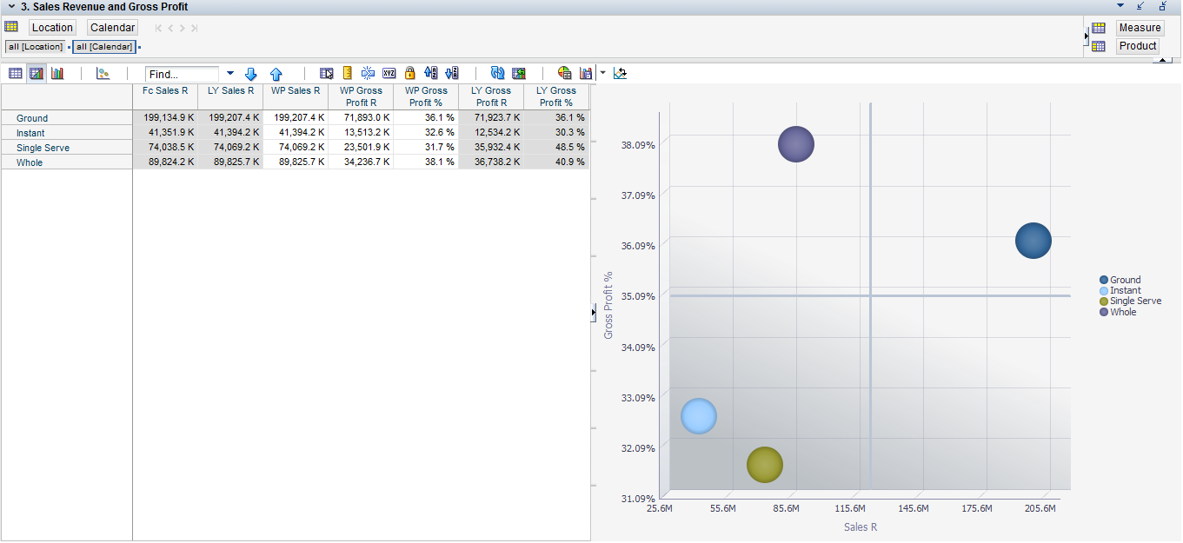Screen dimensions: 1183x543
Task: Collapse the report via chevron beside the title
Action: 10,7
